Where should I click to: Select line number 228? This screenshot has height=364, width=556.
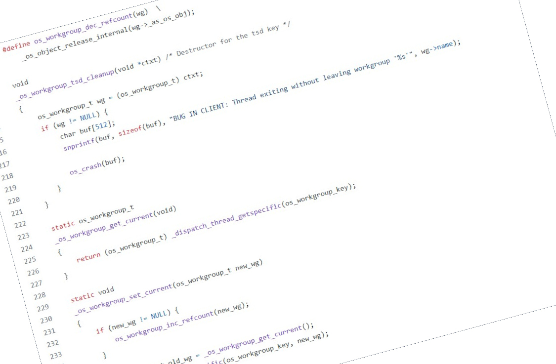[x=40, y=295]
